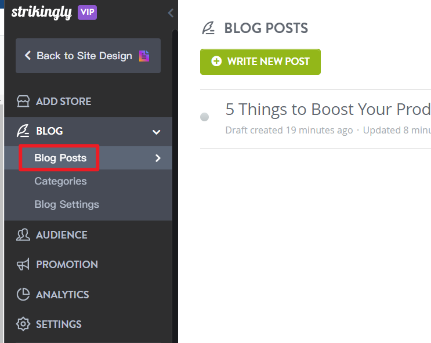Click the page icon in Back to Site Design
The width and height of the screenshot is (431, 343).
click(144, 56)
